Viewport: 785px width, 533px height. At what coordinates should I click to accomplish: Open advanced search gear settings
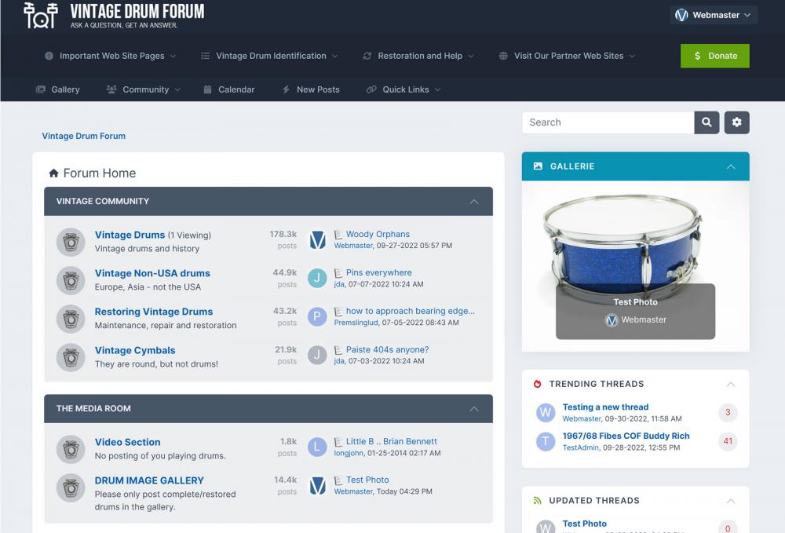(x=736, y=122)
